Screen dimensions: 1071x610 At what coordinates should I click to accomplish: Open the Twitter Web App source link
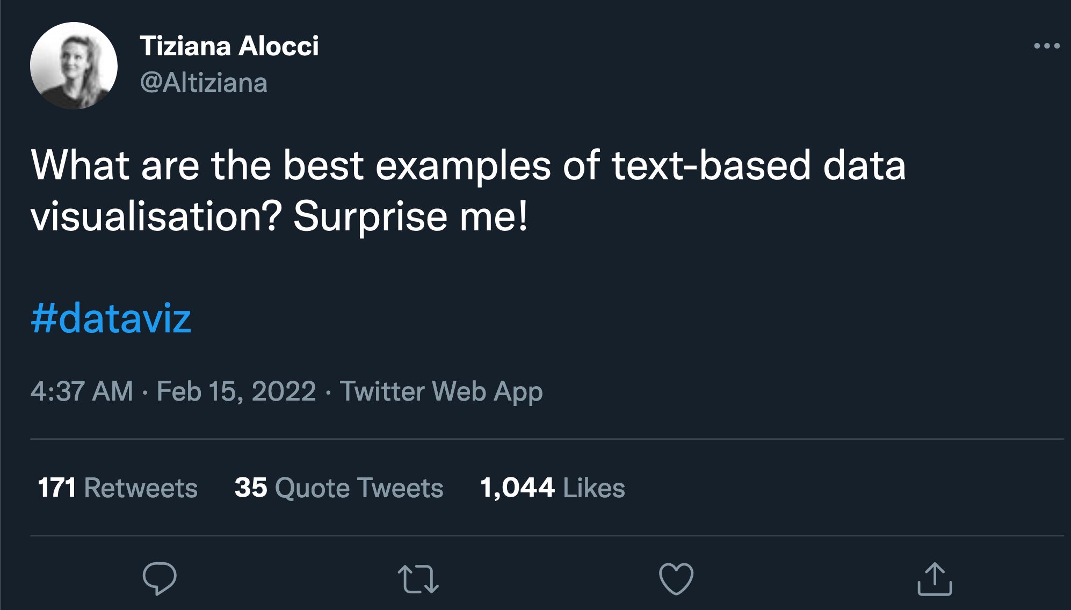[x=441, y=391]
